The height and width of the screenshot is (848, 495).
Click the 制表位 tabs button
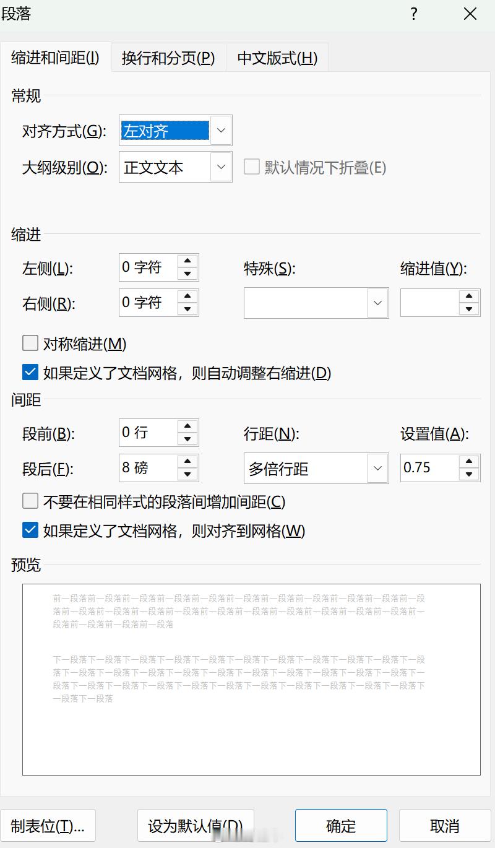[x=48, y=826]
